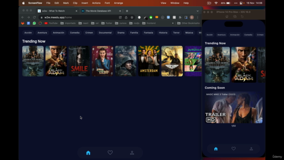Reload the page in Chrome
The image size is (284, 160).
[x=34, y=17]
